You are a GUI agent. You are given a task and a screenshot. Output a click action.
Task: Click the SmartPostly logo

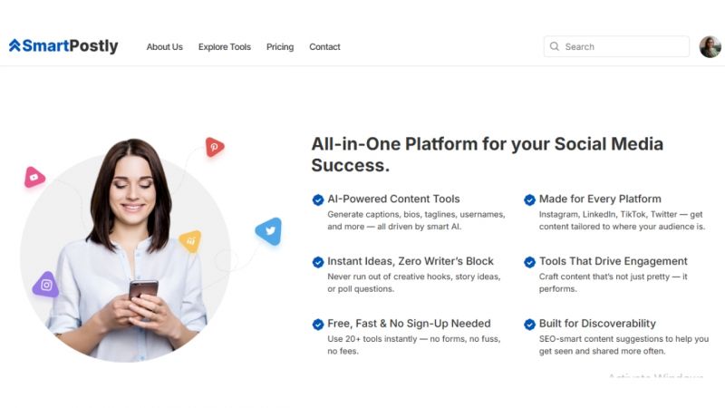[63, 46]
